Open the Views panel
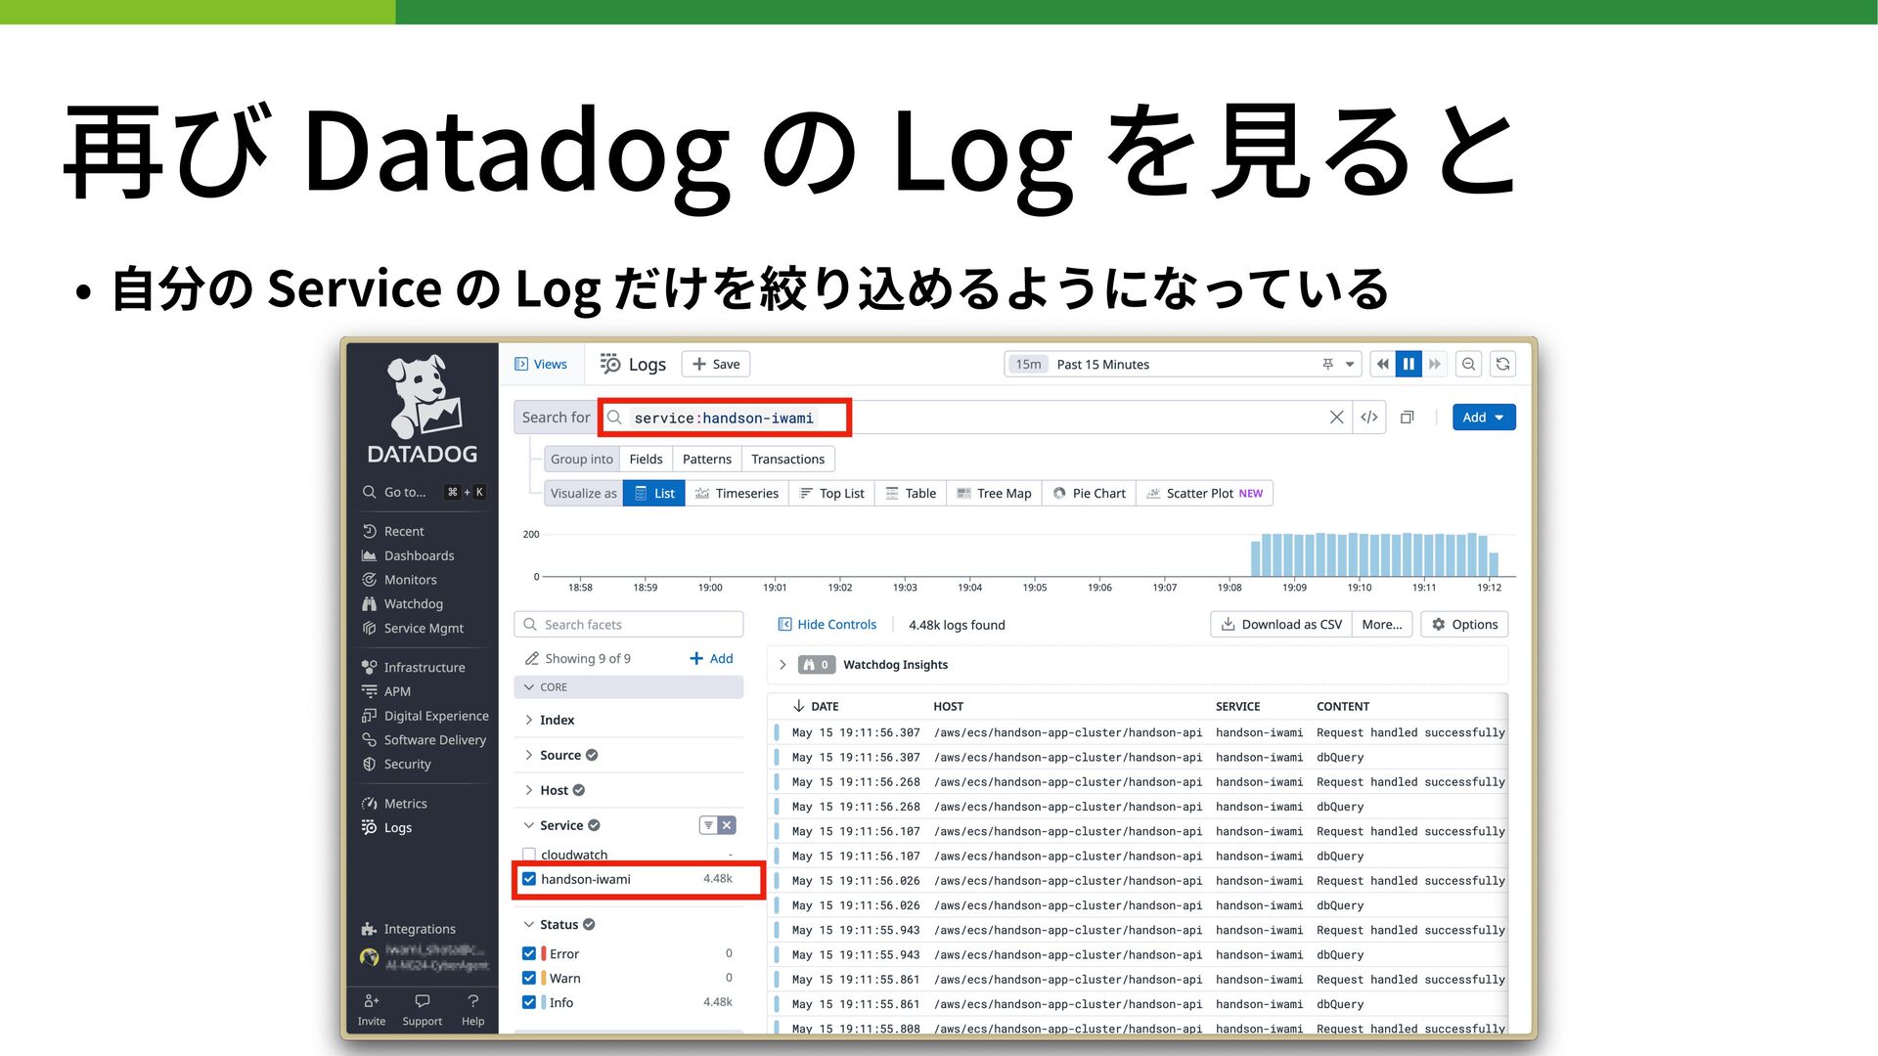 pos(541,364)
